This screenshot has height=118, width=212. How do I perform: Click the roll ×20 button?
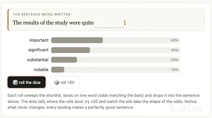pyautogui.click(x=64, y=82)
